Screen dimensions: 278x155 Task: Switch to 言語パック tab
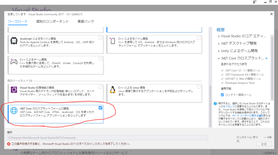point(85,22)
